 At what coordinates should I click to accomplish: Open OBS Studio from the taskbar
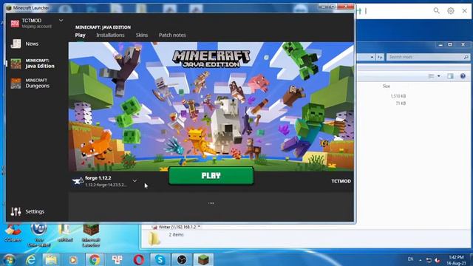tap(182, 259)
